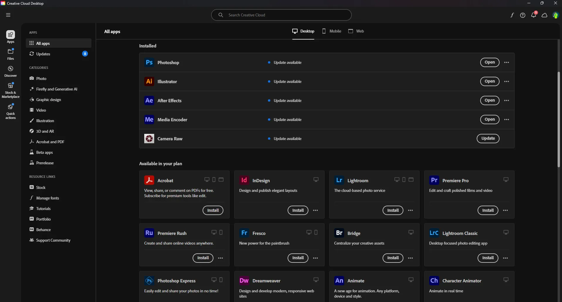Click the Premiere Rush app icon

tap(149, 233)
